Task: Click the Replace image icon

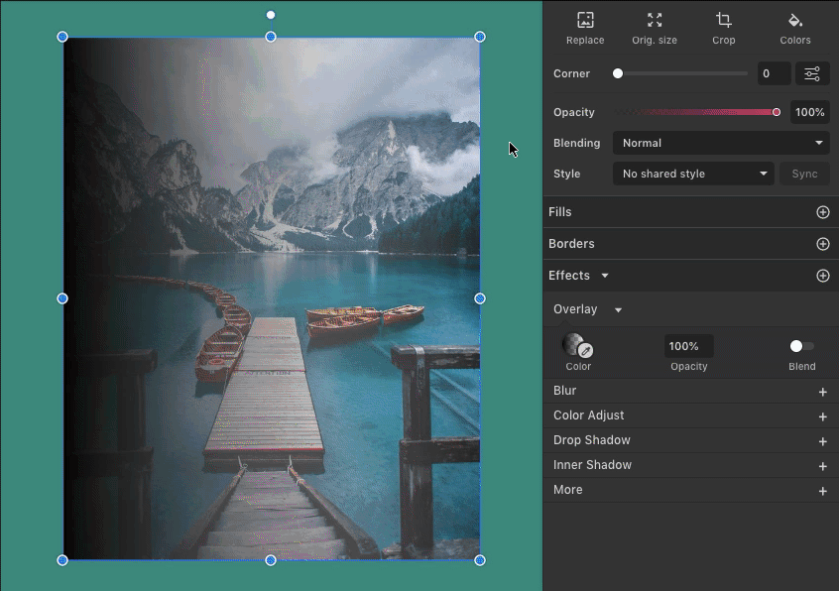Action: point(585,21)
